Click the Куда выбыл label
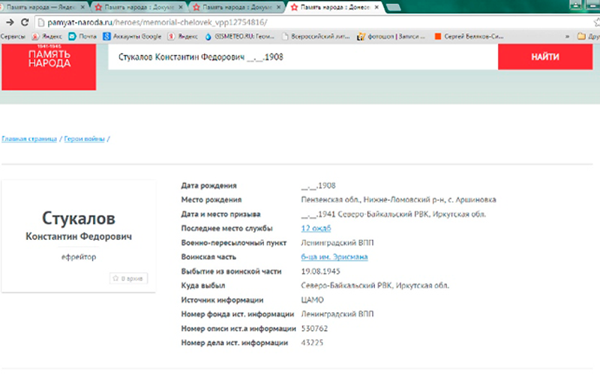 click(203, 286)
